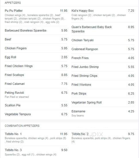This screenshot has height=158, width=139.
Task: Open the Kid's Happy Box entry
Action: (103, 15)
